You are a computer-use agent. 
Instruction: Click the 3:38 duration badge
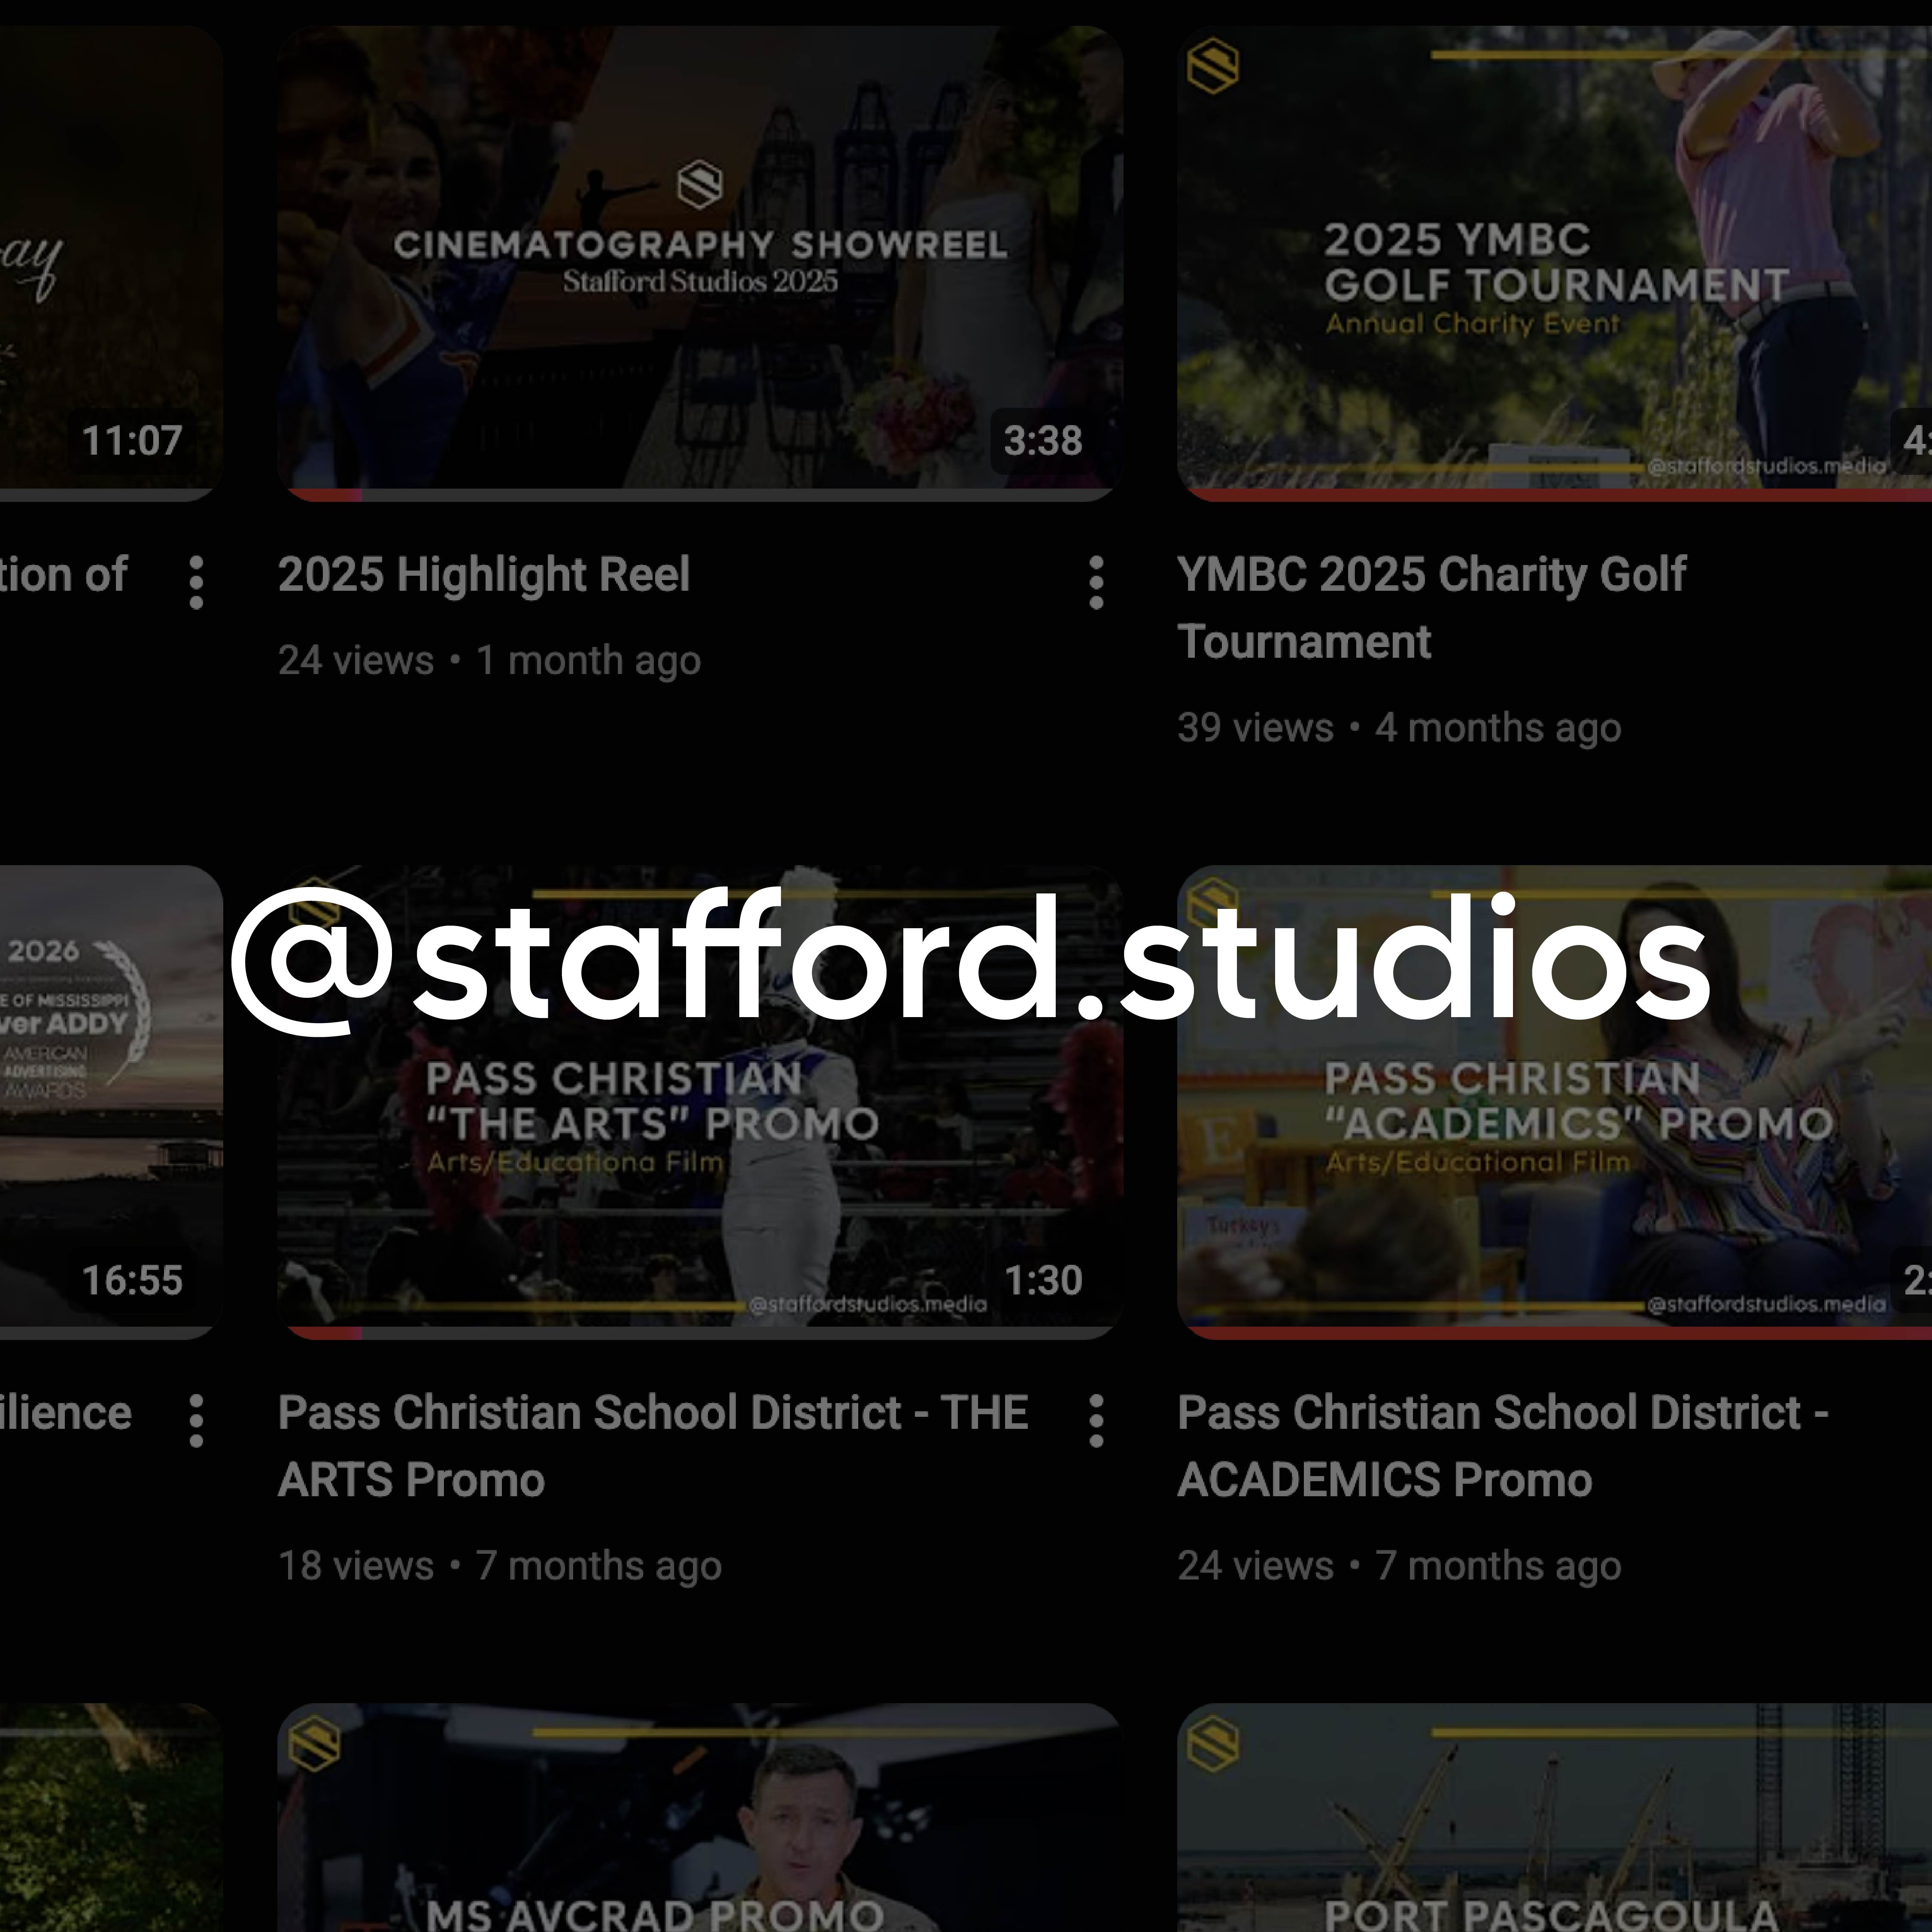pos(1042,441)
